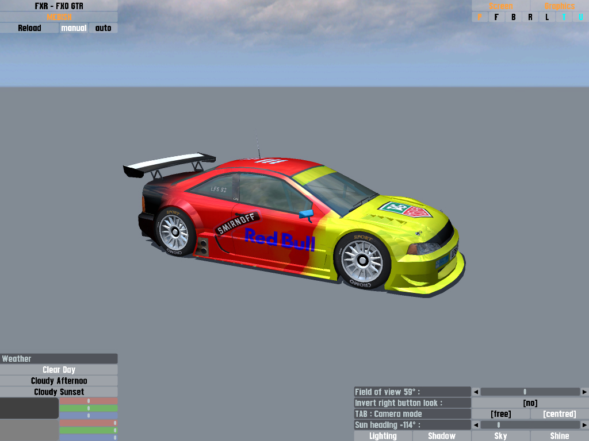Switch to the Screen options tab
Screen dimensions: 589x441
(x=501, y=6)
